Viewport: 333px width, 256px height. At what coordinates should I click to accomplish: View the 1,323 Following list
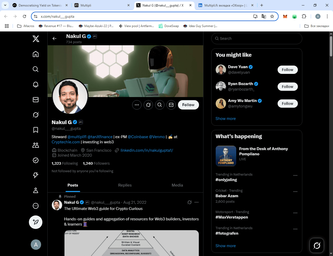pyautogui.click(x=65, y=163)
